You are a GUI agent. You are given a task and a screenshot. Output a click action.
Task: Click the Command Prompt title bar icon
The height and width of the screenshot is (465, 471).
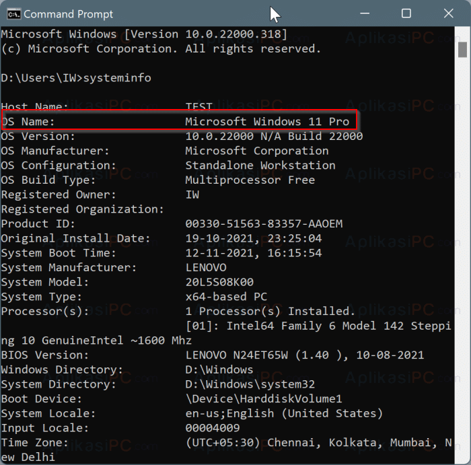(x=14, y=14)
